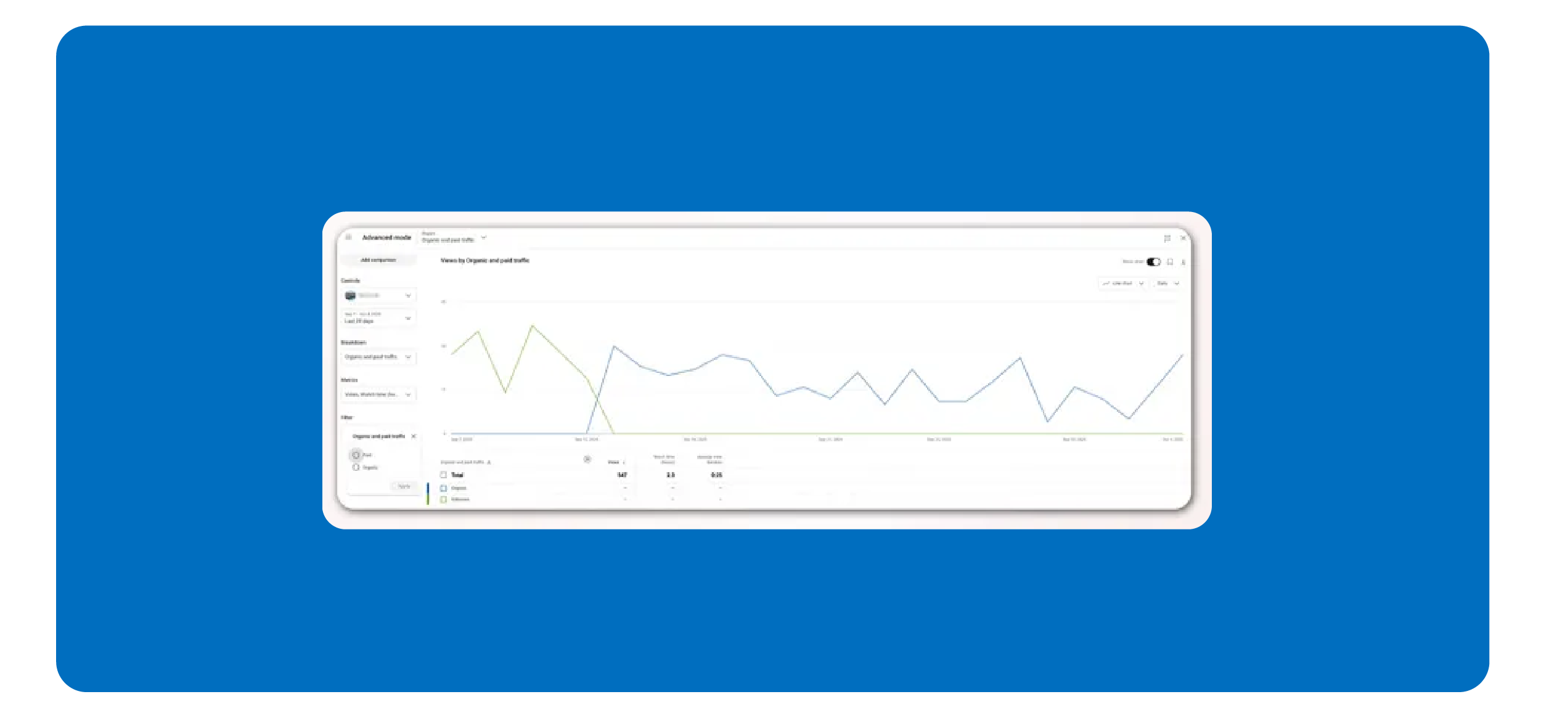Check the blue Organic row checkbox
This screenshot has height=718, width=1541.
[443, 488]
